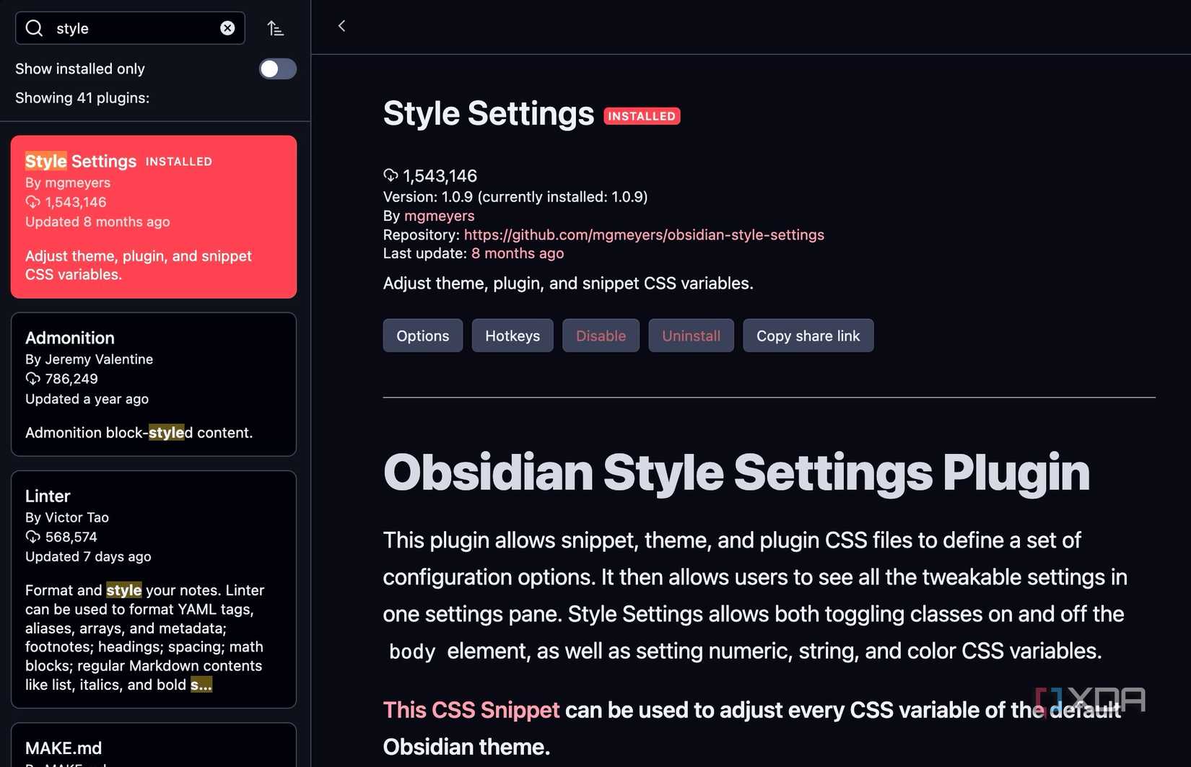Disable the Style Settings plugin
The image size is (1191, 767).
600,336
